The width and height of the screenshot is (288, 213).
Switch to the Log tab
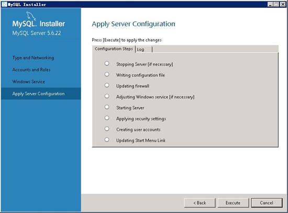pos(144,49)
